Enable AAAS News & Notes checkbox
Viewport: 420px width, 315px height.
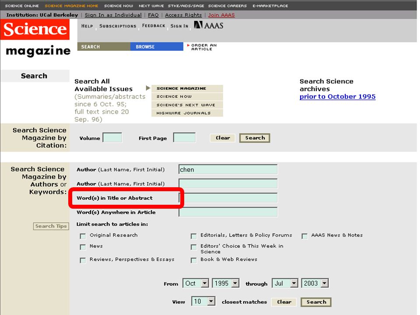(304, 236)
